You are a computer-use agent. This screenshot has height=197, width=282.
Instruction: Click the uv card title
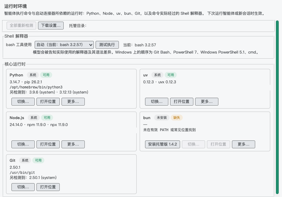tap(145, 75)
